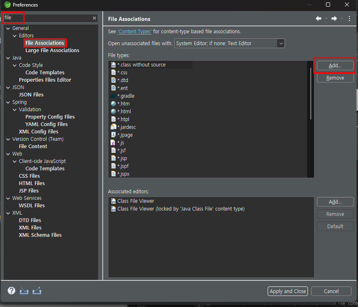The image size is (358, 307).
Task: Select the *.htpl file type
Action: click(120, 119)
